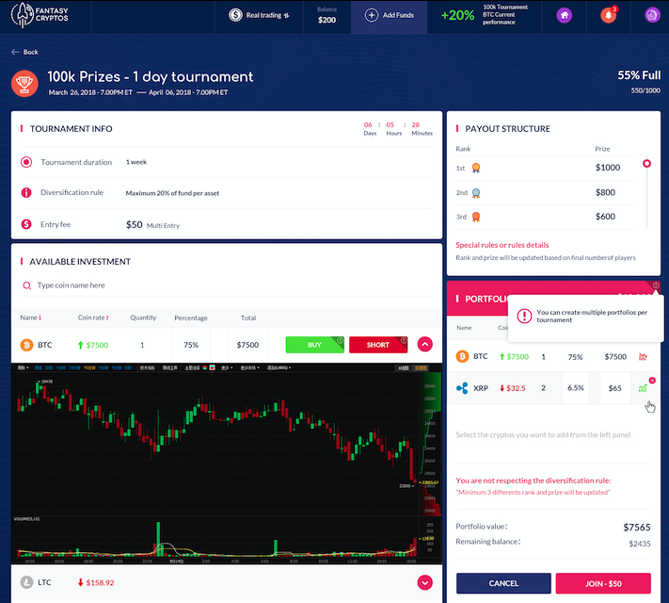
Task: Click the info corner on the BUY button
Action: [340, 340]
